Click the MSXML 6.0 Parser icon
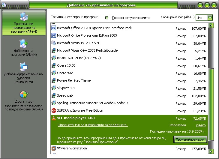The image size is (219, 159). (54, 58)
